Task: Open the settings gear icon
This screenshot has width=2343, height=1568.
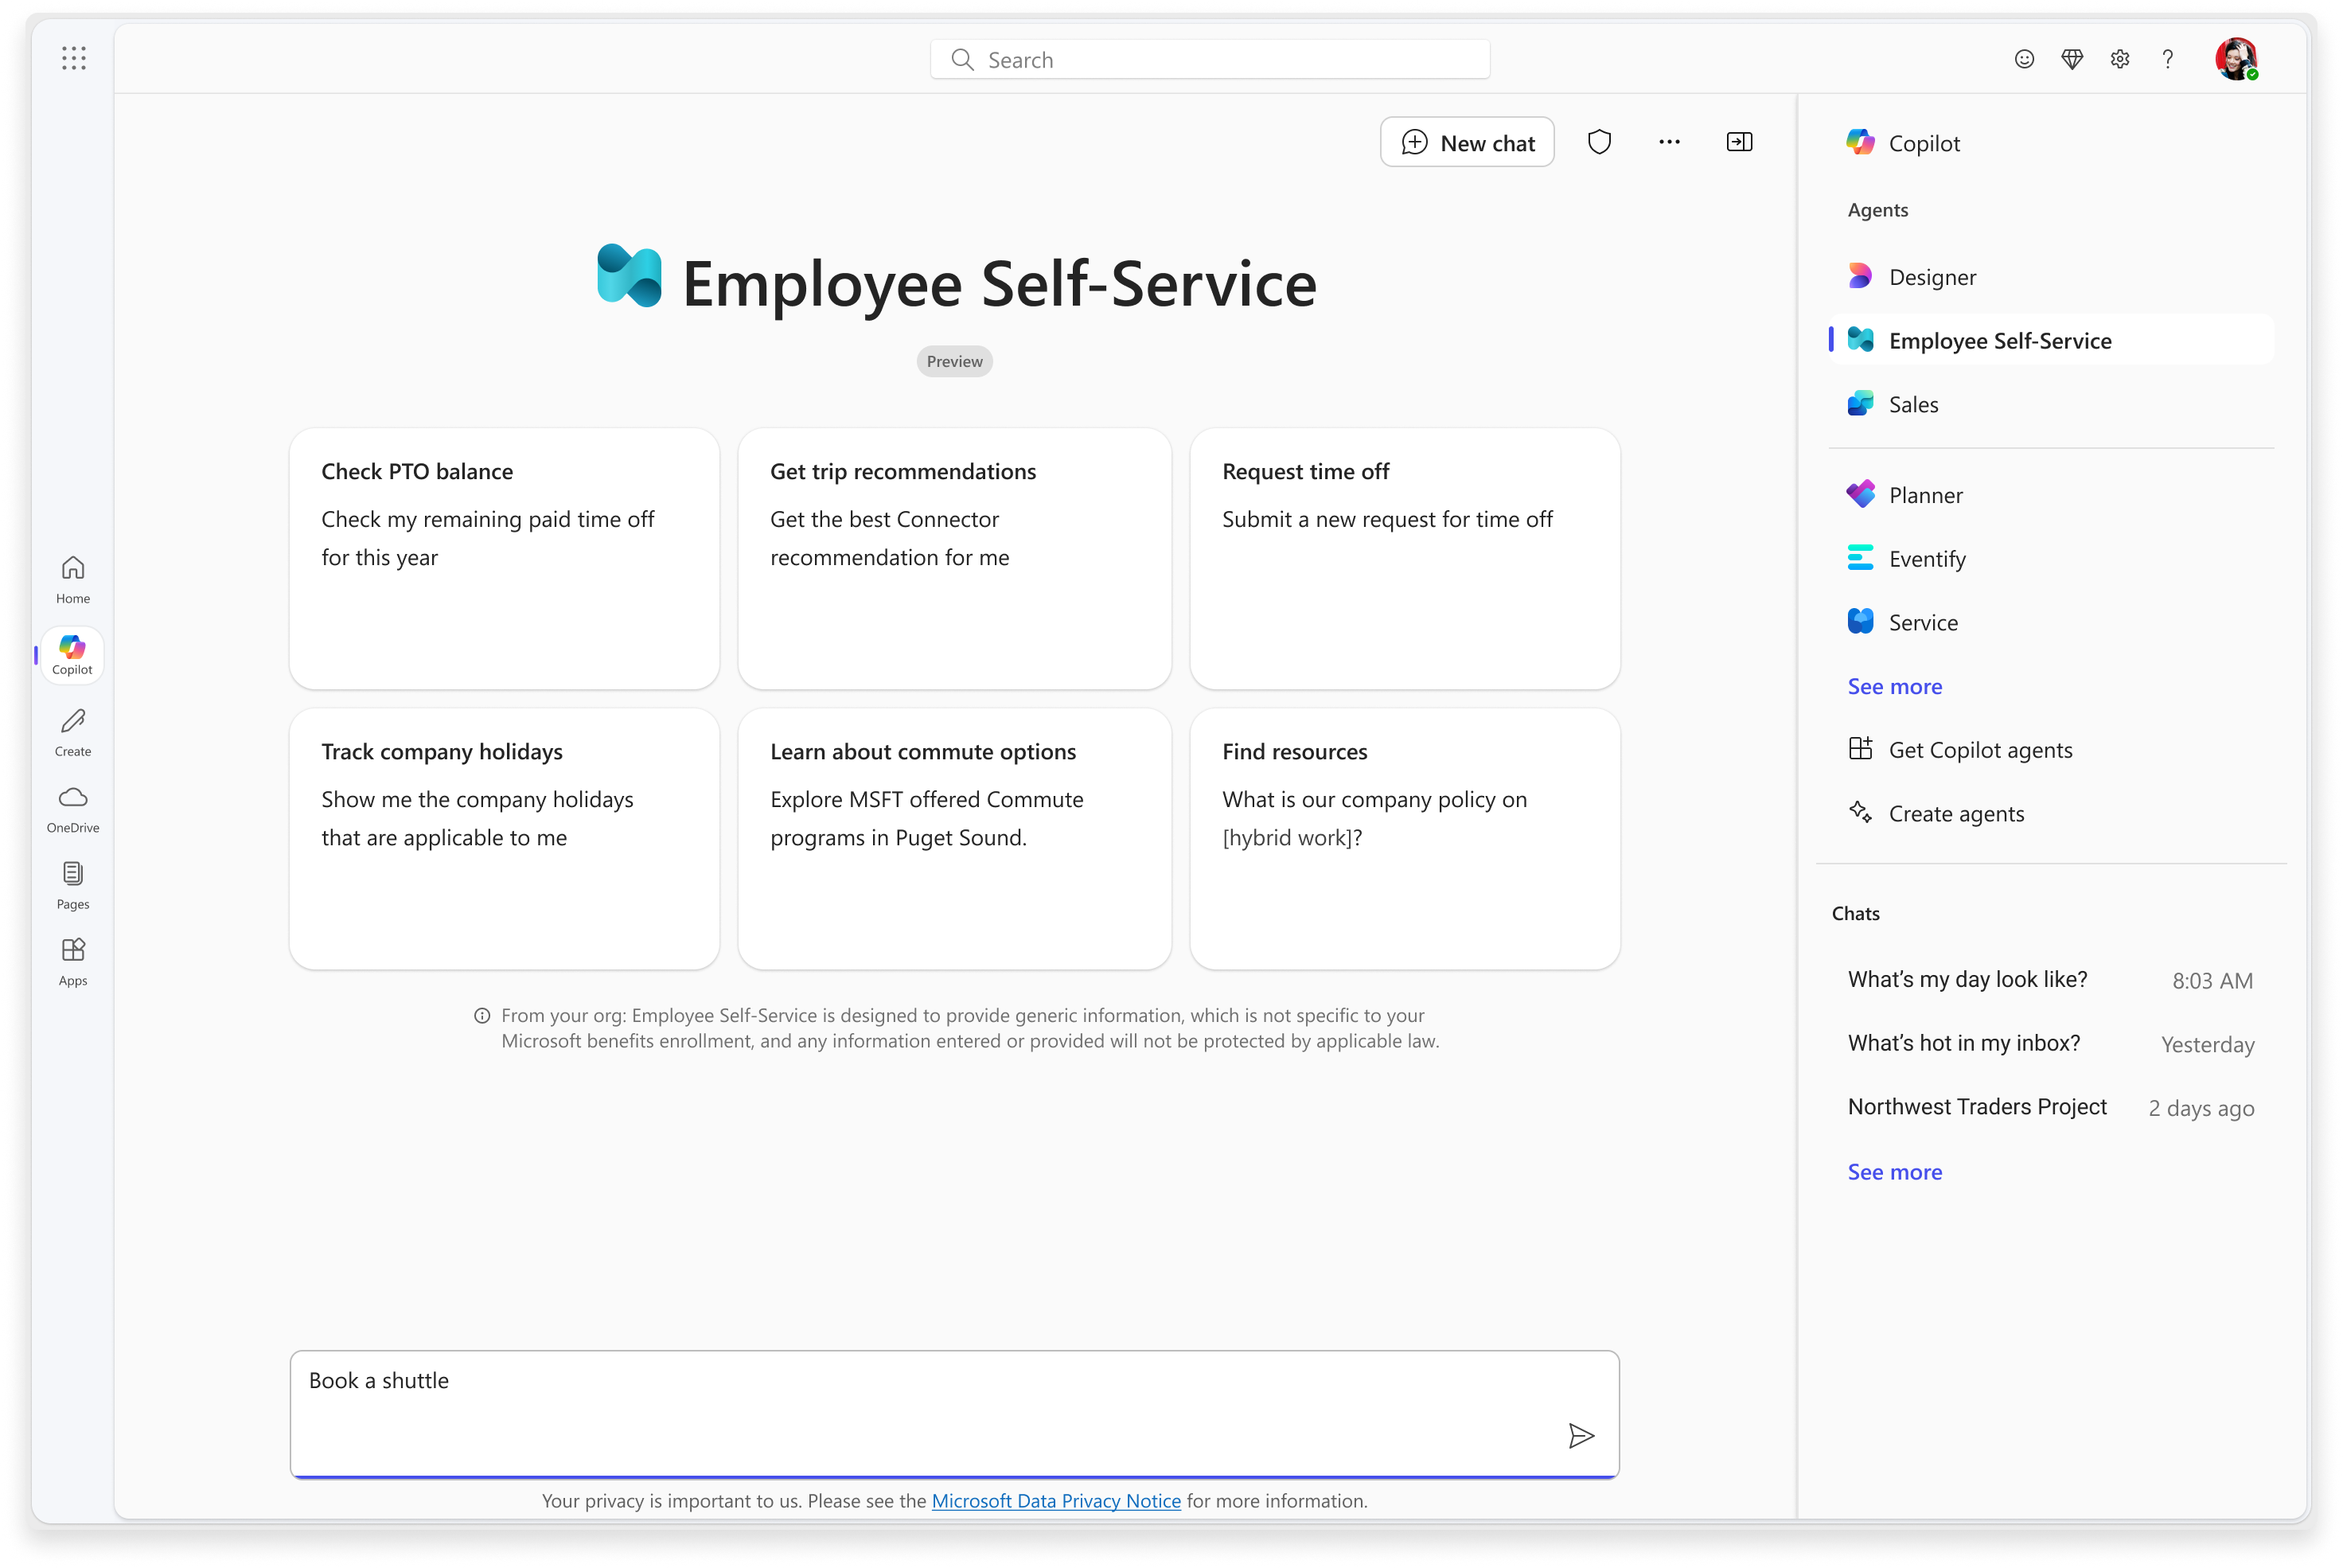Action: pos(2119,59)
